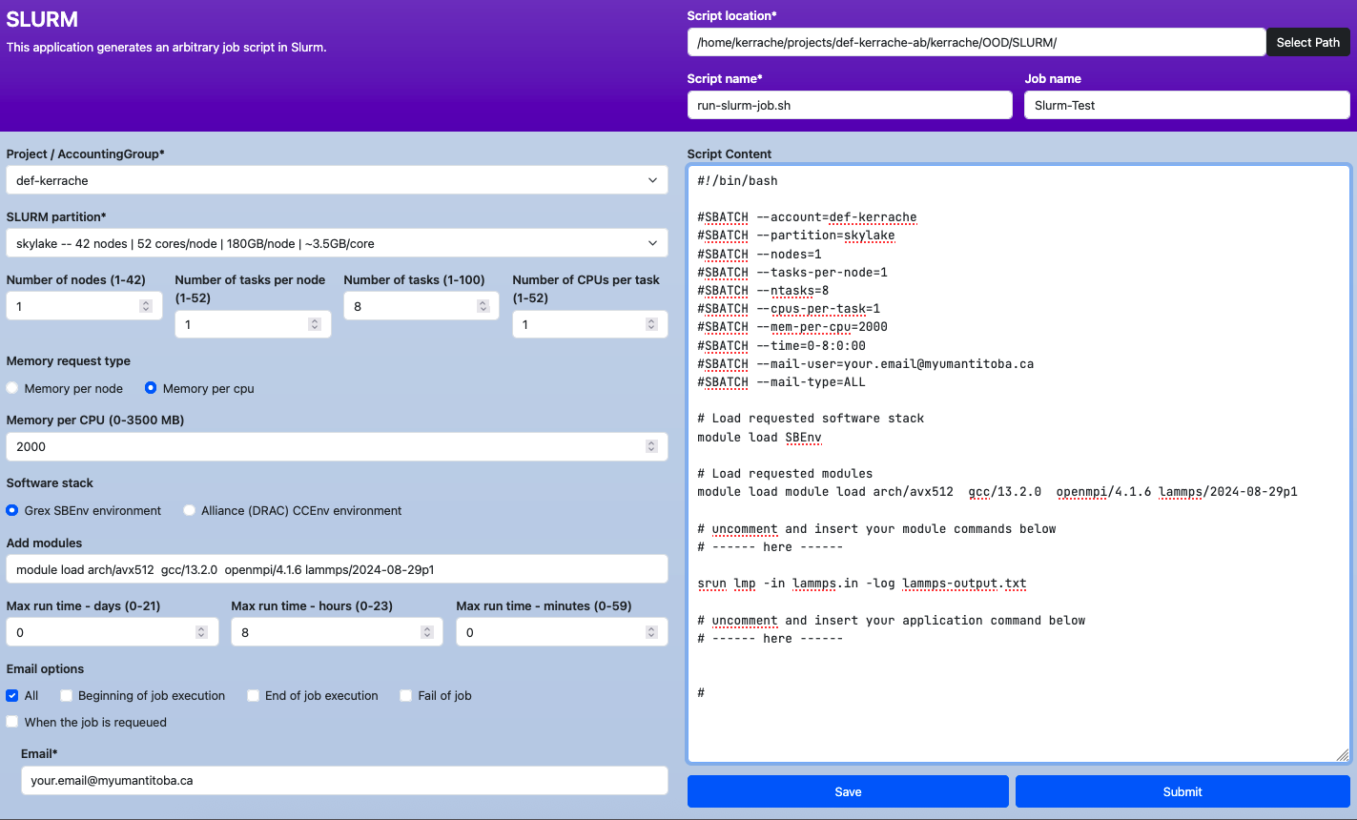
Task: Click the Script name input field
Action: [849, 105]
